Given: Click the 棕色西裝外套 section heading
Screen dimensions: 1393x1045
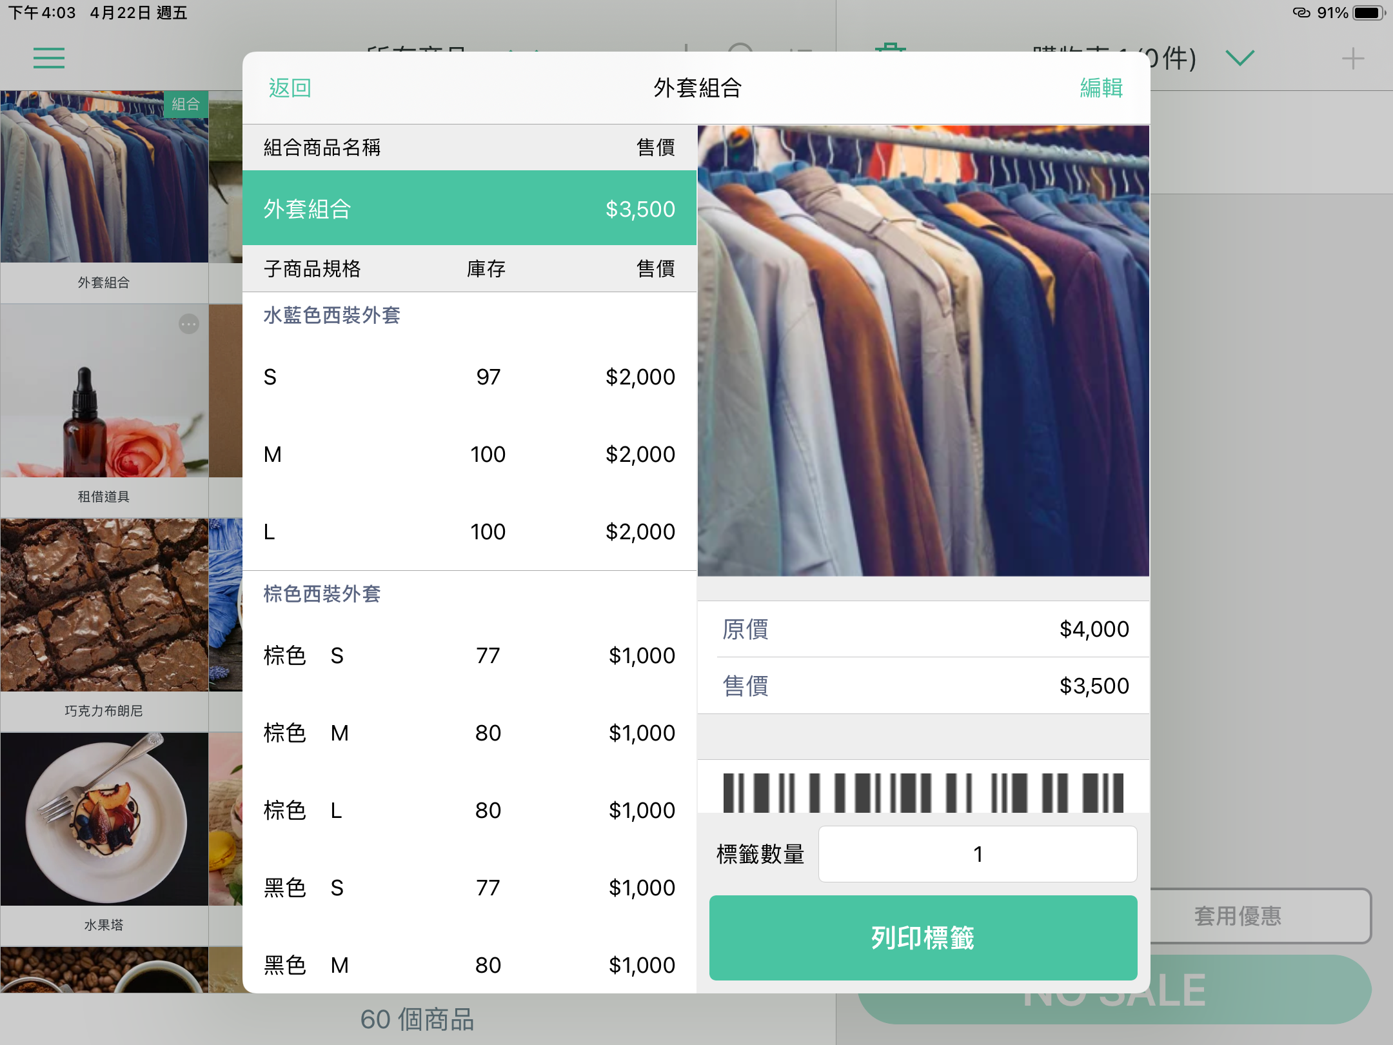Looking at the screenshot, I should coord(322,594).
